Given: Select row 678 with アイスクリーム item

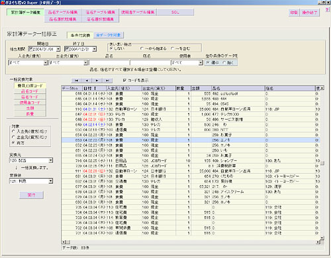Looking at the screenshot, I should [x=191, y=192].
